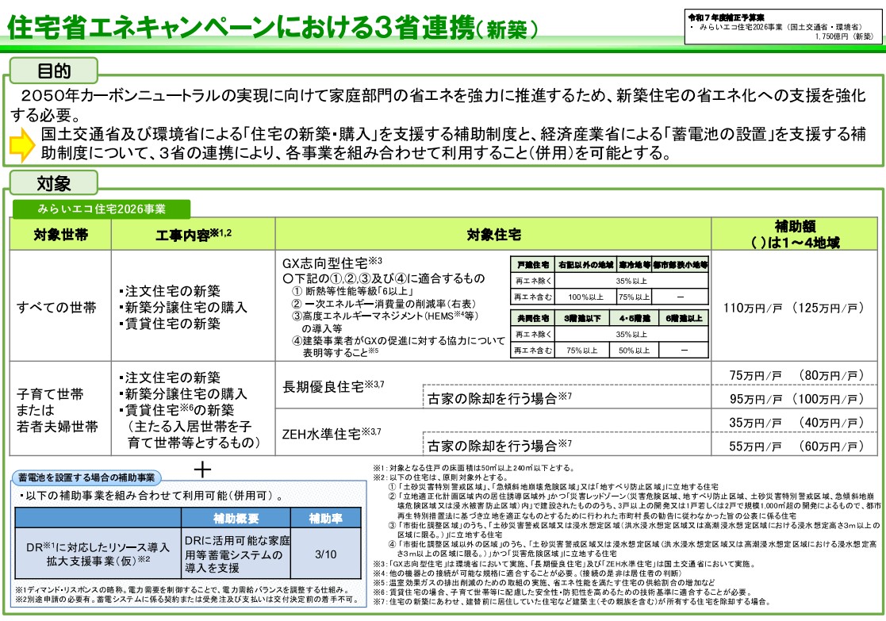886x621 pixels.
Task: Select the 対象世帯 column header
Action: (x=60, y=235)
